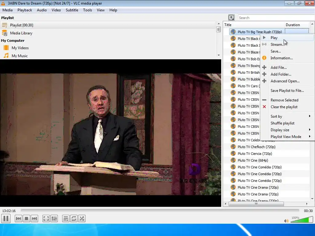Toggle loop repeat mode
This screenshot has width=315, height=236.
click(x=74, y=218)
